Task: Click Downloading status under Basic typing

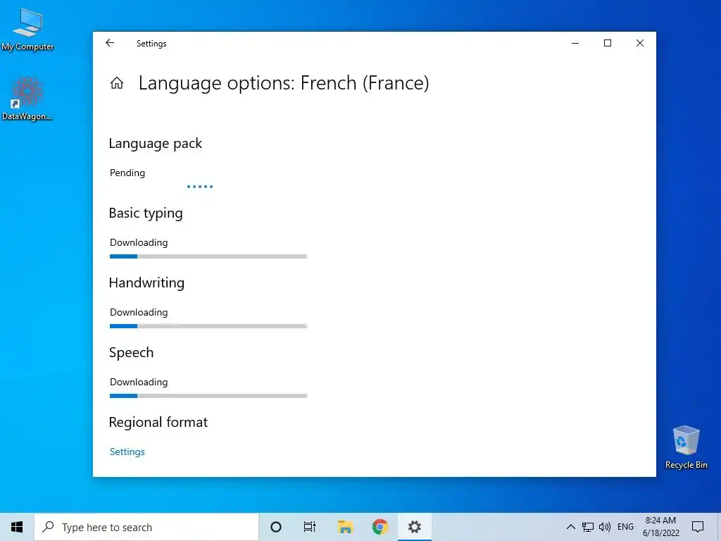Action: pyautogui.click(x=139, y=243)
